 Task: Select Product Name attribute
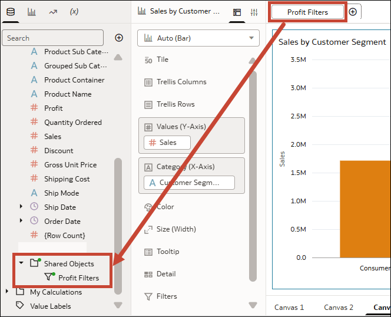[x=68, y=94]
